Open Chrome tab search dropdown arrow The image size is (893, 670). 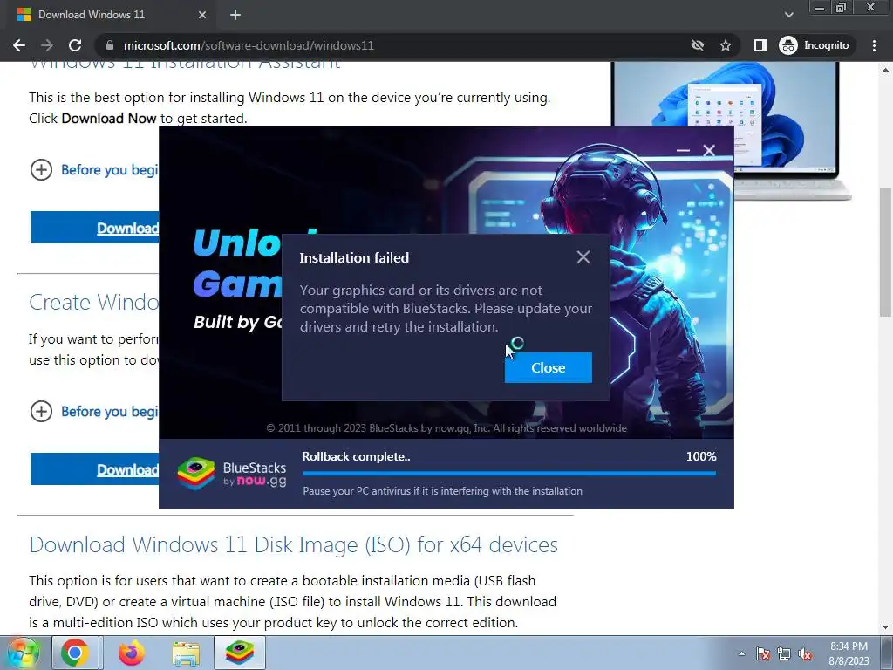pos(788,15)
